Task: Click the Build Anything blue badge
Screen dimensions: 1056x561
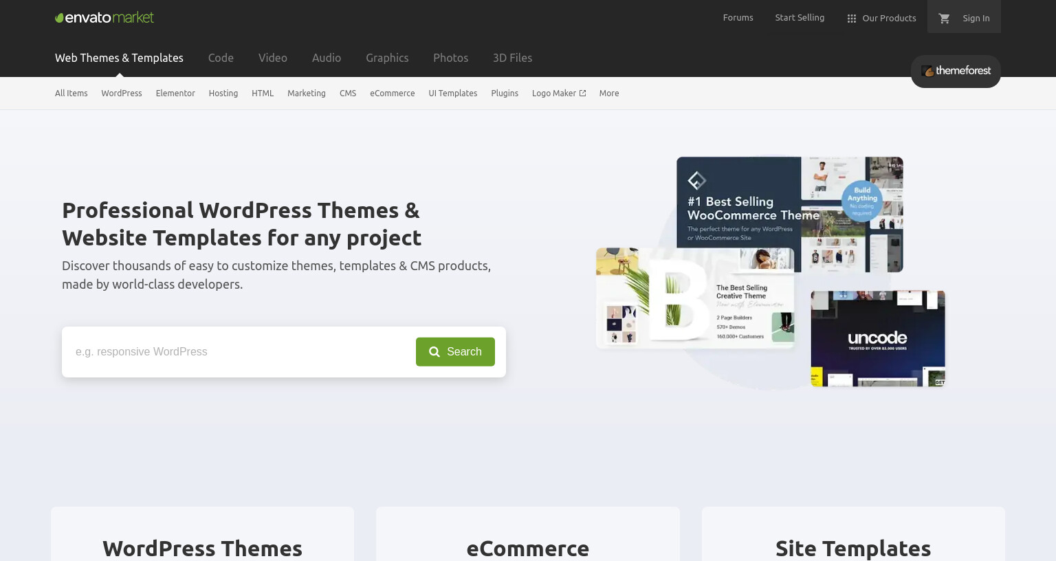Action: point(862,200)
